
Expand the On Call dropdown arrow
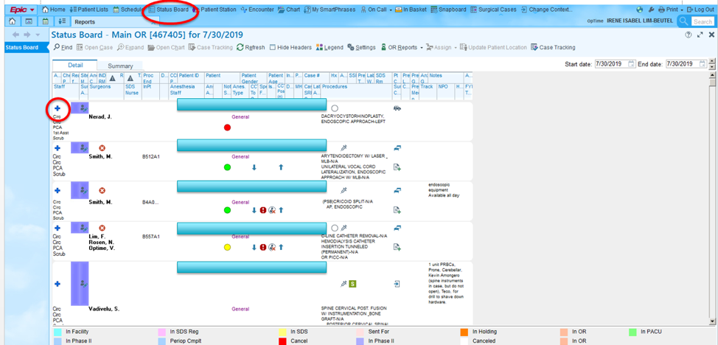tap(391, 10)
